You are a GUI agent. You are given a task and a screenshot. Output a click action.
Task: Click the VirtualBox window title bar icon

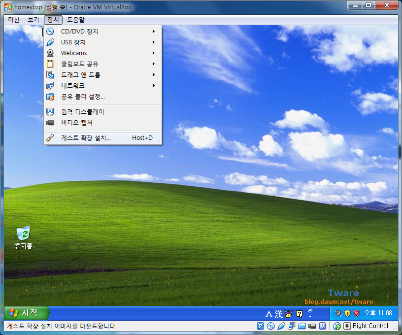pyautogui.click(x=8, y=7)
